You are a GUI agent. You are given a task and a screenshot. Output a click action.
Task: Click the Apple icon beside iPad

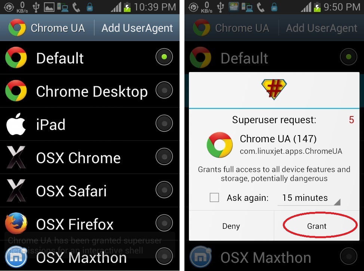coord(16,124)
